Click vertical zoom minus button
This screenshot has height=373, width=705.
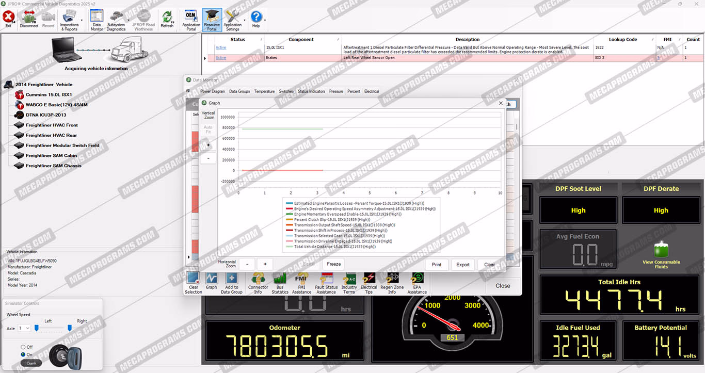[x=208, y=158]
